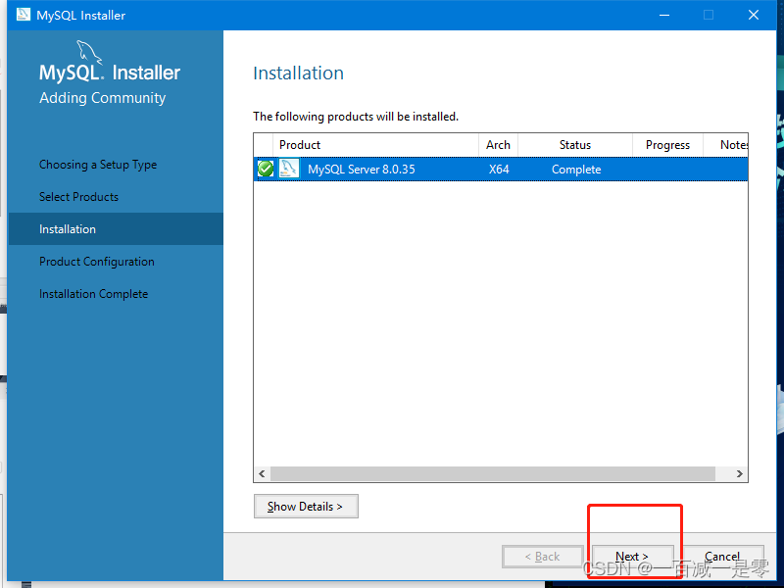Click the Progress column header

667,145
